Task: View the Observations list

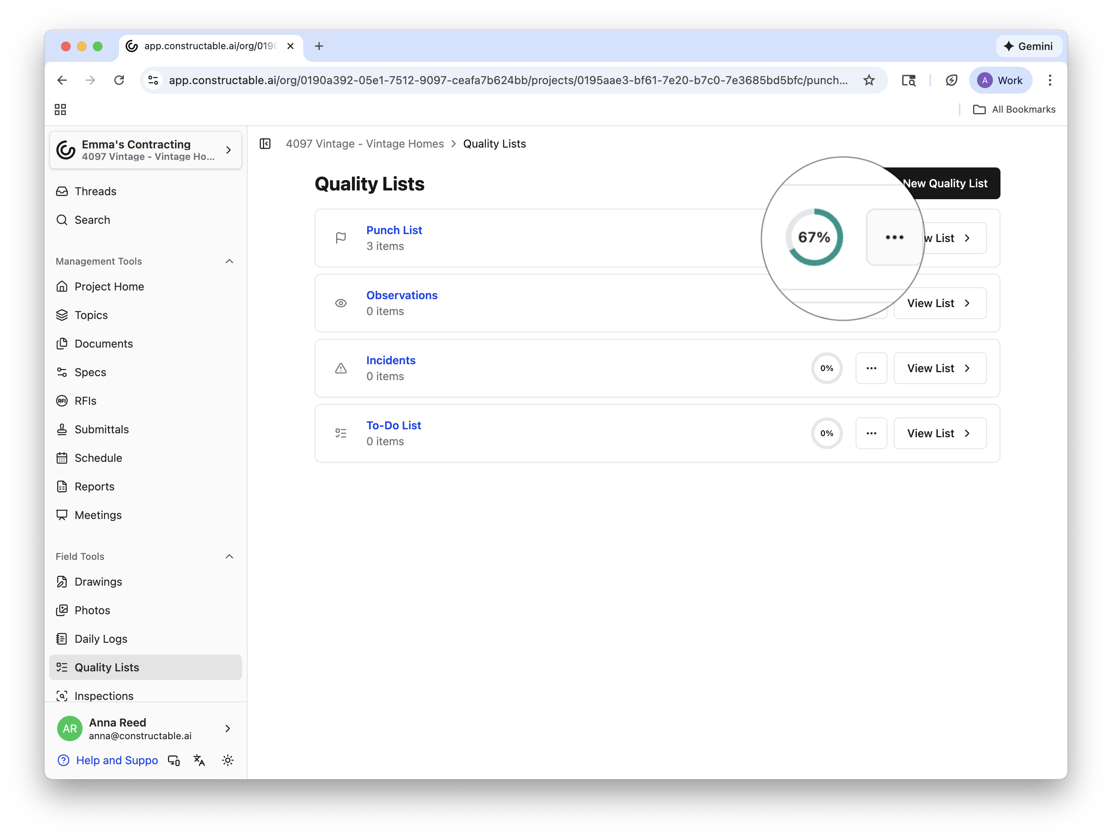Action: (x=940, y=303)
